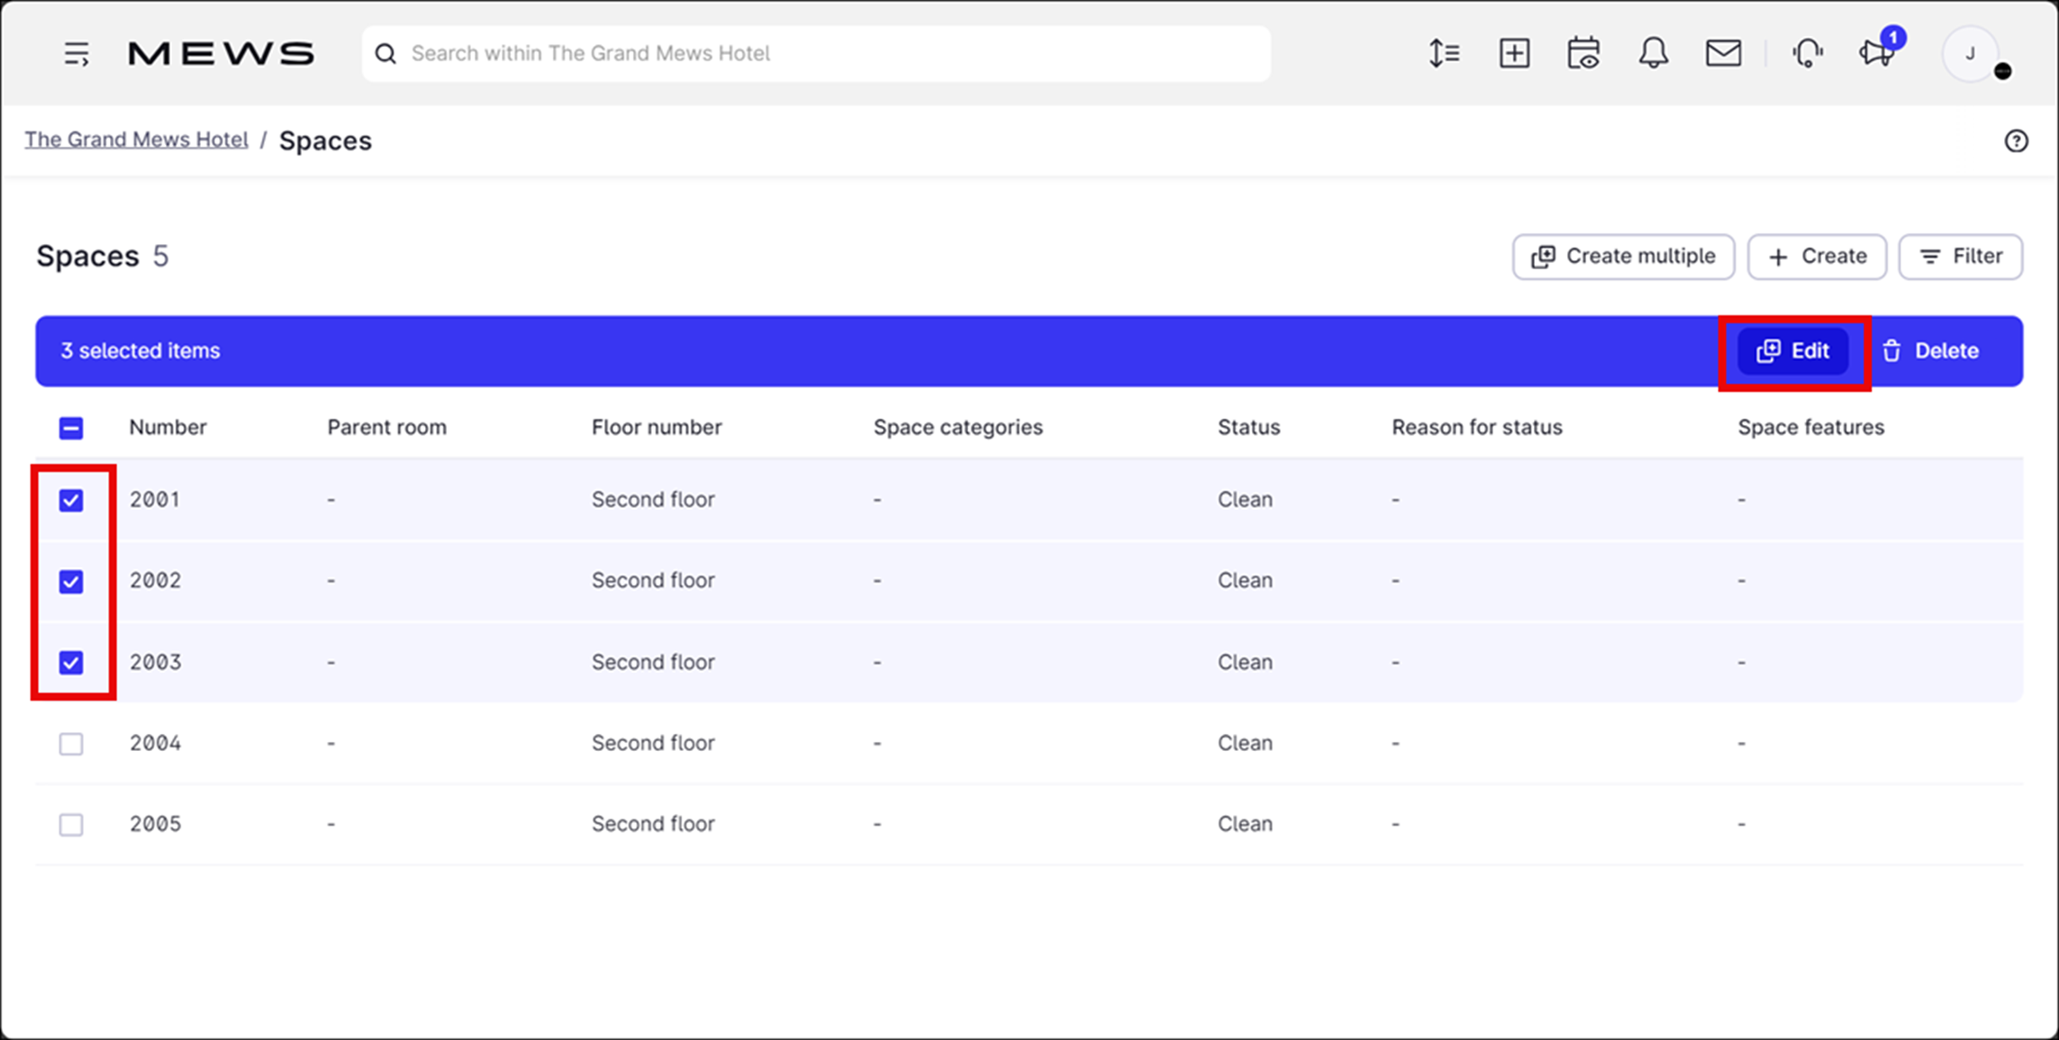Open the sort order icon
Screen dimensions: 2059x1040
point(1444,53)
